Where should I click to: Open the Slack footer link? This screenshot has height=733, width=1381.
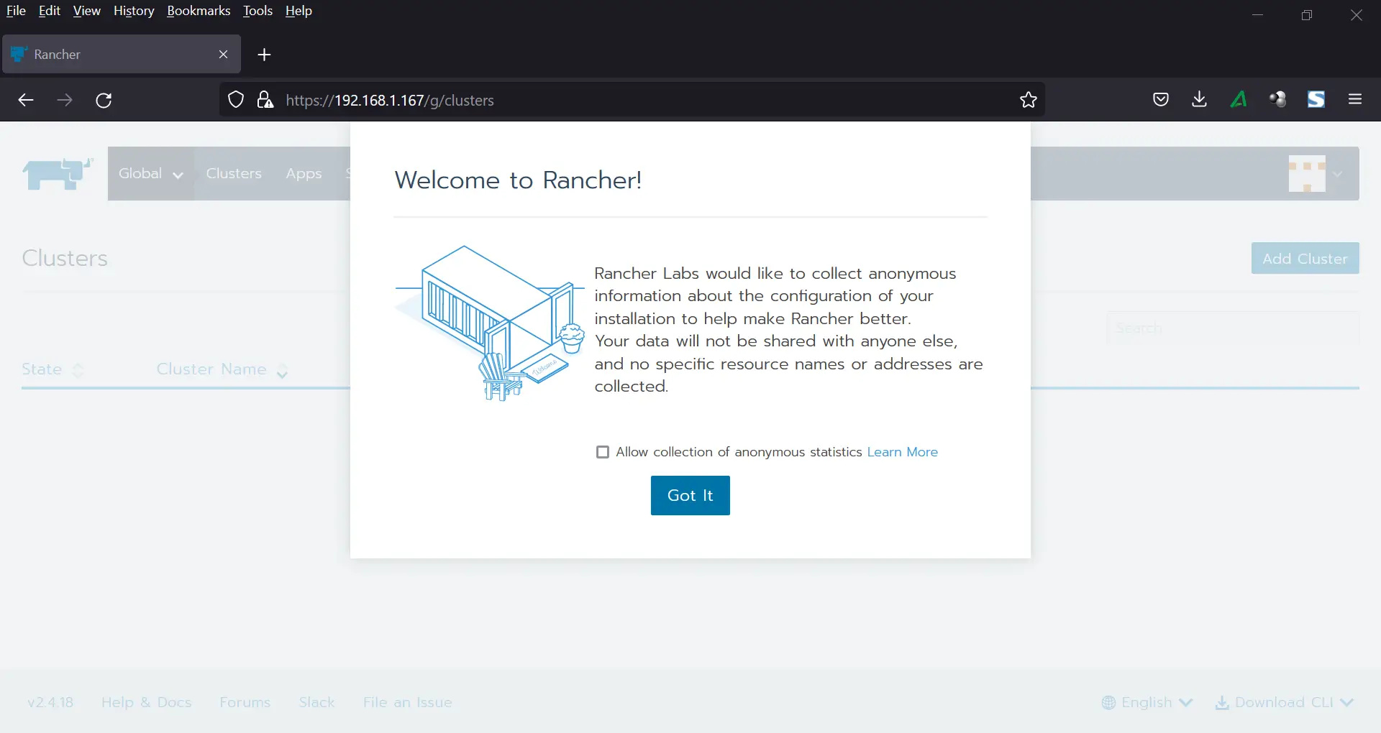pos(317,702)
